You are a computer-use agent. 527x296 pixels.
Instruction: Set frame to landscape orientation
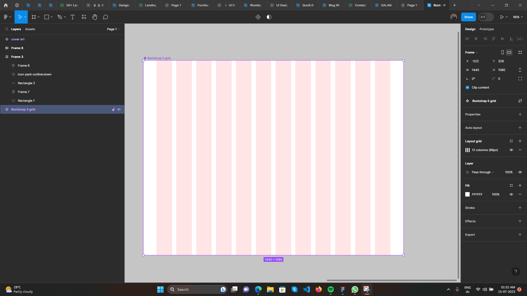509,52
